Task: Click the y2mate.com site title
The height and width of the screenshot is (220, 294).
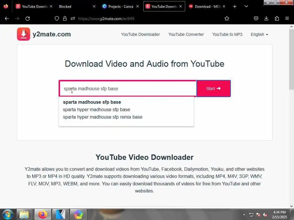Action: tap(52, 34)
